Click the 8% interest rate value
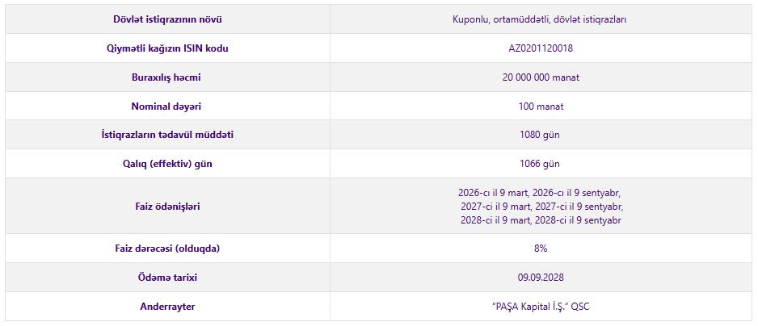Image resolution: width=758 pixels, height=326 pixels. click(x=541, y=249)
